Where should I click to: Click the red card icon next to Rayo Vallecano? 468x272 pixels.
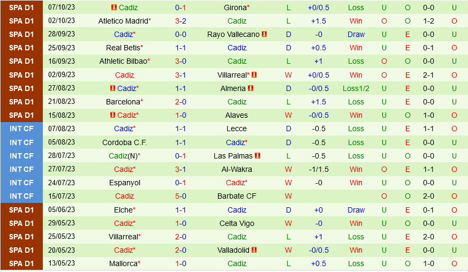pos(265,34)
